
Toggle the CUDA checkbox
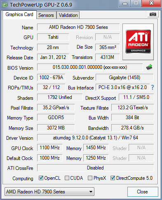click(67, 178)
